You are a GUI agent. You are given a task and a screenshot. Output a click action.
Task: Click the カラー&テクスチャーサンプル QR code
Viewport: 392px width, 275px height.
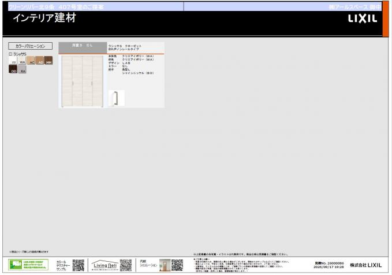(x=79, y=265)
